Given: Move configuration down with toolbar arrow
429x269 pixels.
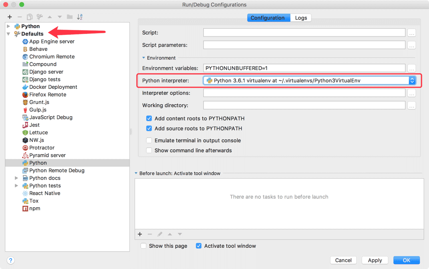Looking at the screenshot, I should coord(60,17).
